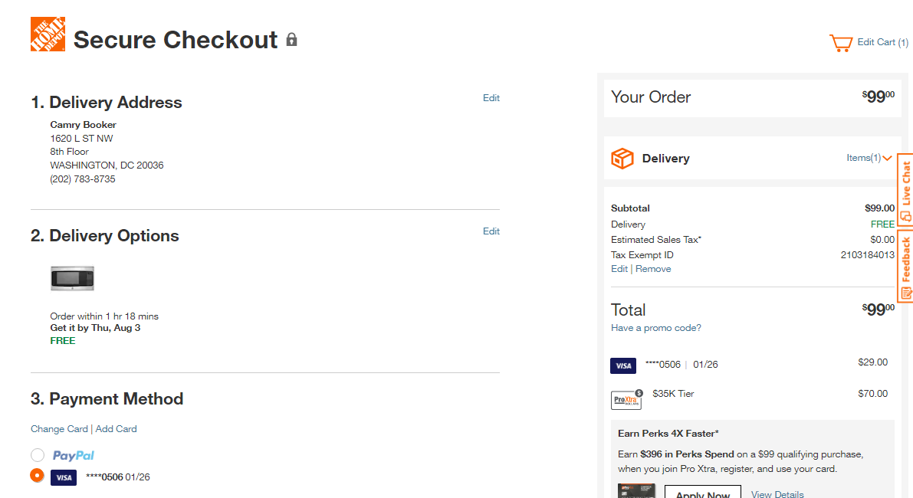Open the Live Chat side tab
The height and width of the screenshot is (498, 913).
tap(905, 190)
